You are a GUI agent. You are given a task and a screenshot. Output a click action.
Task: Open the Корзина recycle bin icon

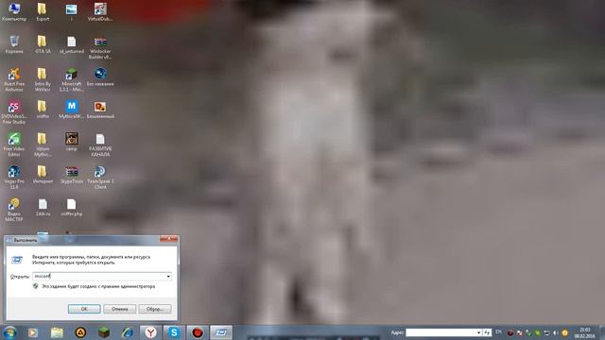click(14, 44)
